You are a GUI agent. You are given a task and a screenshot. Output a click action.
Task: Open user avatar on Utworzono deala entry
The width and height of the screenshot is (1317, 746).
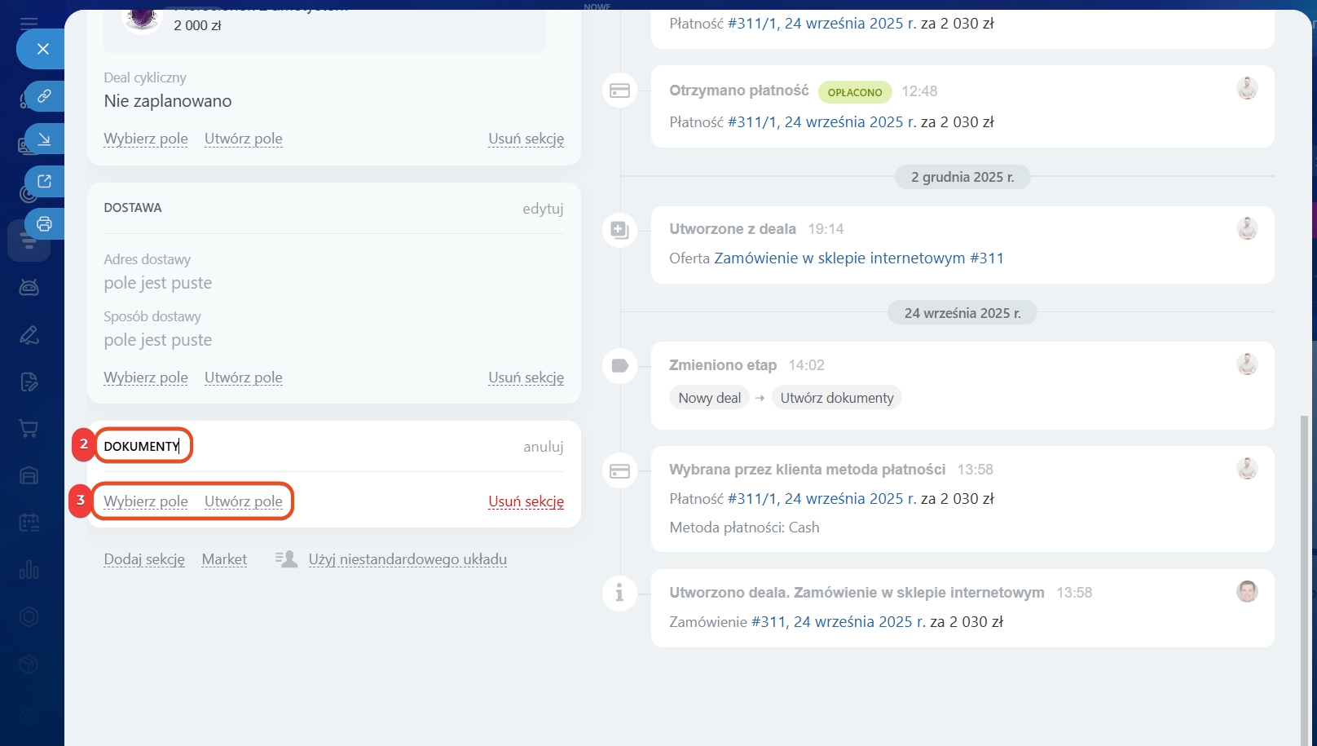coord(1247,591)
